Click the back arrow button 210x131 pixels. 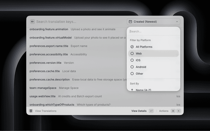(x=32, y=22)
